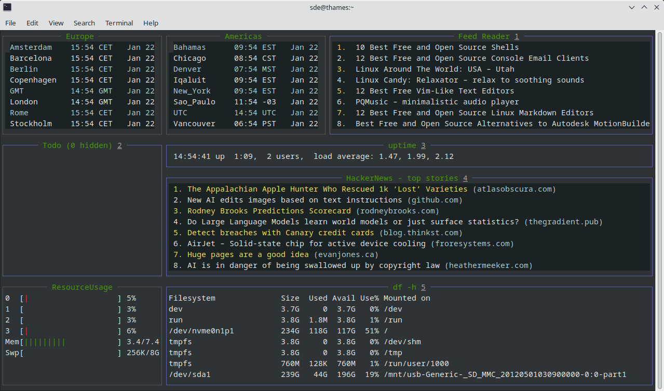Screen dimensions: 664x391
Task: Click the Todo (0 hidden) 2 panel title
Action: point(83,145)
